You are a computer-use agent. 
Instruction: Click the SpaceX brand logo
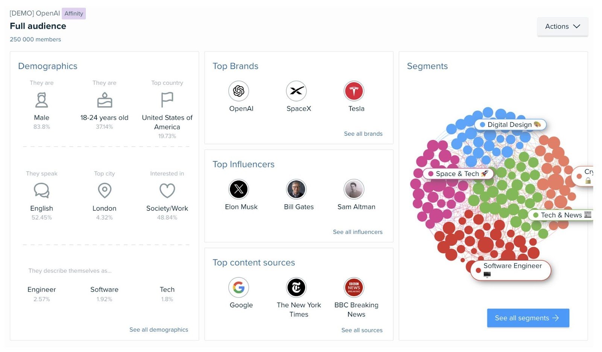[x=298, y=91]
